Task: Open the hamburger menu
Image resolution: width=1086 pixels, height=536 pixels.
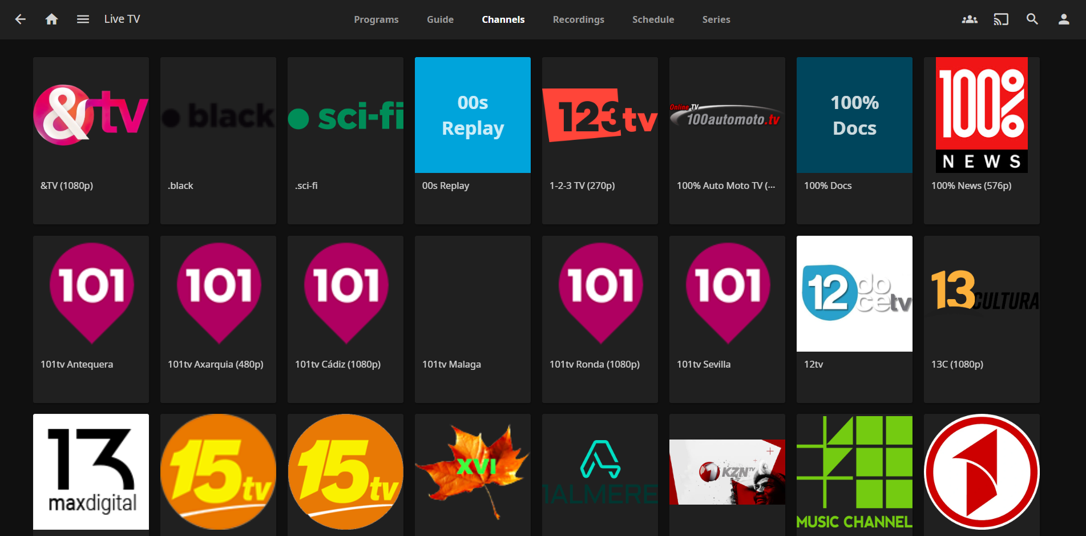Action: click(83, 19)
